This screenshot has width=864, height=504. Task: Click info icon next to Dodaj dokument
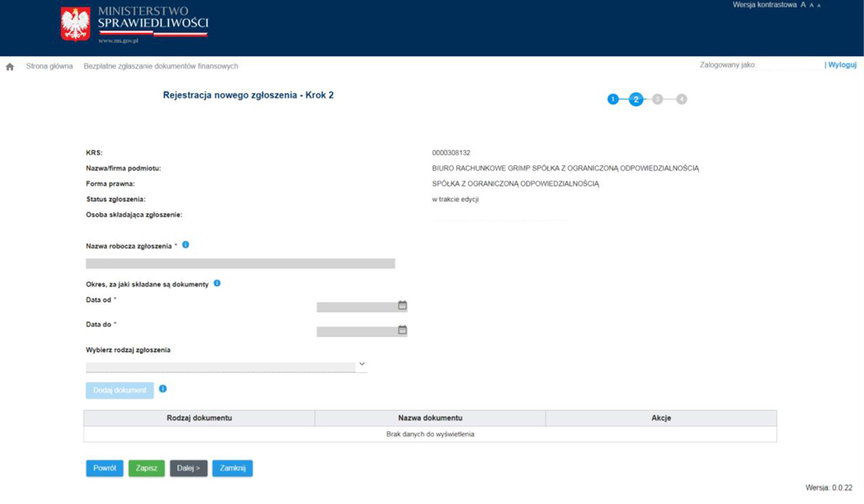[x=163, y=389]
